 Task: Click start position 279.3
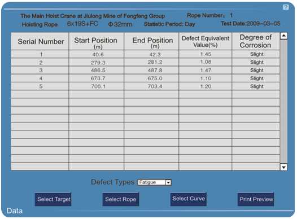click(98, 63)
